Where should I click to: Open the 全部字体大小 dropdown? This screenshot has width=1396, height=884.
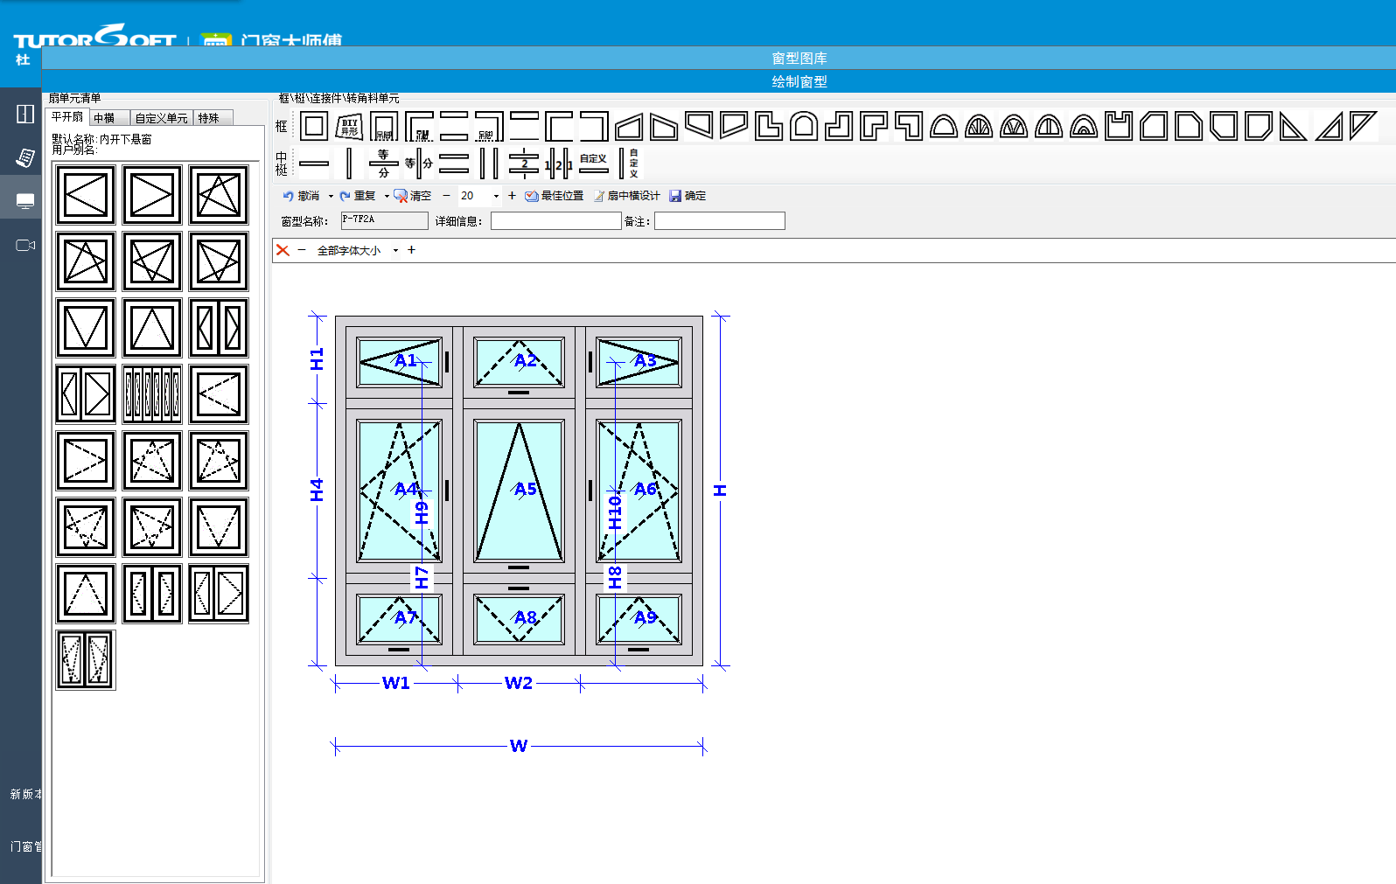[395, 250]
